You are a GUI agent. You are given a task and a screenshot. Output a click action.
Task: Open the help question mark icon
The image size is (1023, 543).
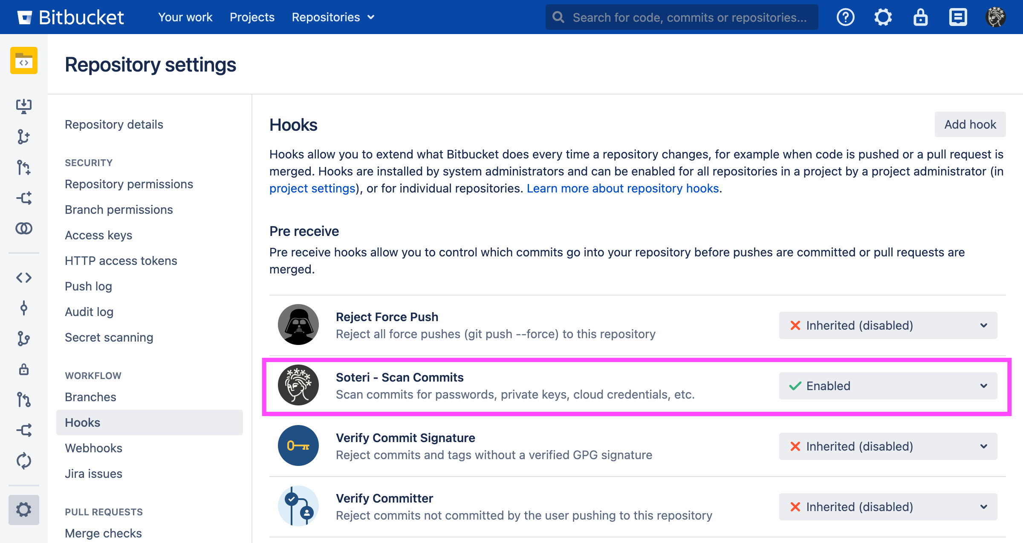[845, 17]
